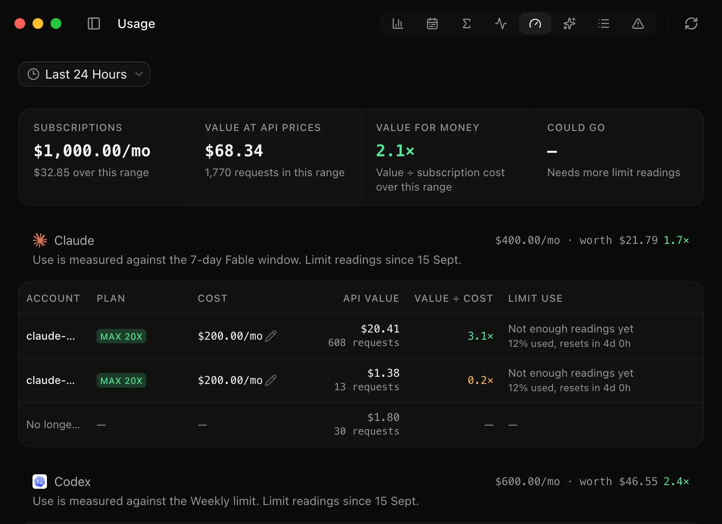Toggle the sidebar panel icon
The image size is (722, 524).
94,23
